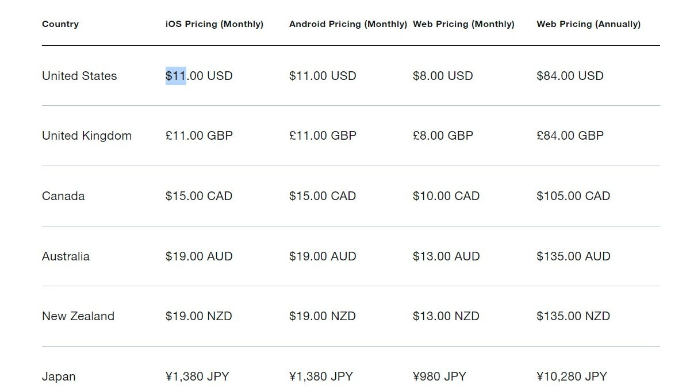Click the $135.00 AUD annual price

click(573, 256)
